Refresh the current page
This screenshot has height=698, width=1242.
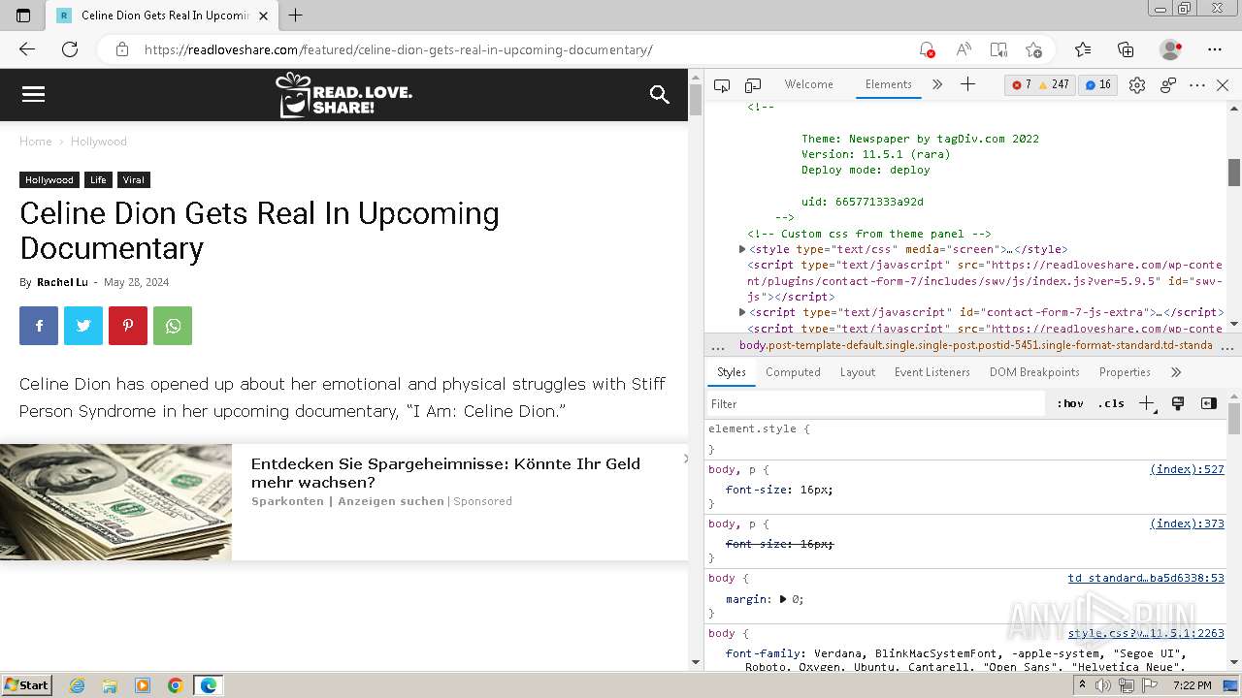pos(70,49)
